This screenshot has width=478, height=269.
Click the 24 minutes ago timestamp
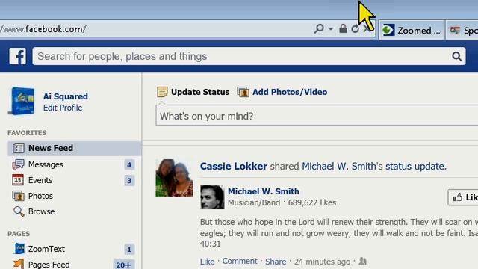pos(322,262)
